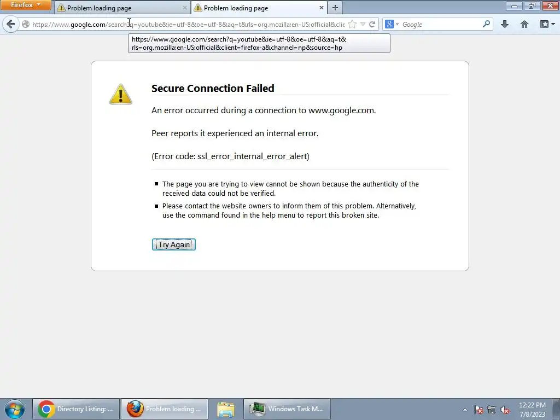Open Windows Explorer from the taskbar
Image resolution: width=560 pixels, height=420 pixels.
click(226, 409)
